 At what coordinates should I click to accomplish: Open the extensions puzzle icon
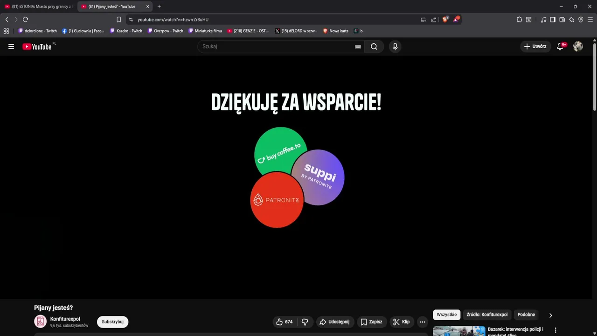519,20
